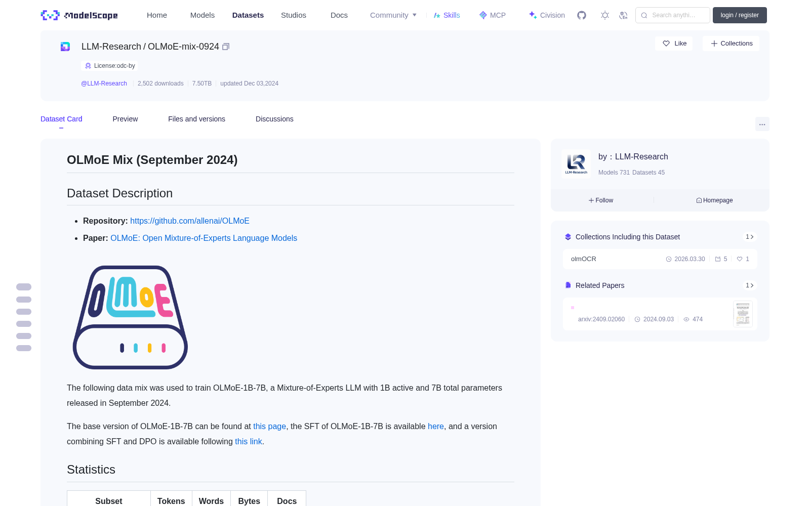Switch to the Dataset Card tab
The image size is (810, 506).
click(x=61, y=119)
